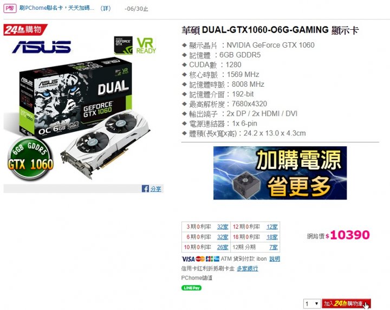View 18家 banks for 18-period installment
The image size is (390, 310).
[272, 237]
